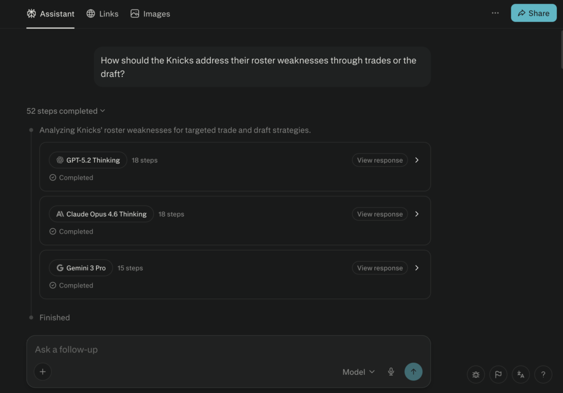The height and width of the screenshot is (393, 563).
Task: Click the Gemini 3 Pro model chip
Action: pyautogui.click(x=81, y=268)
